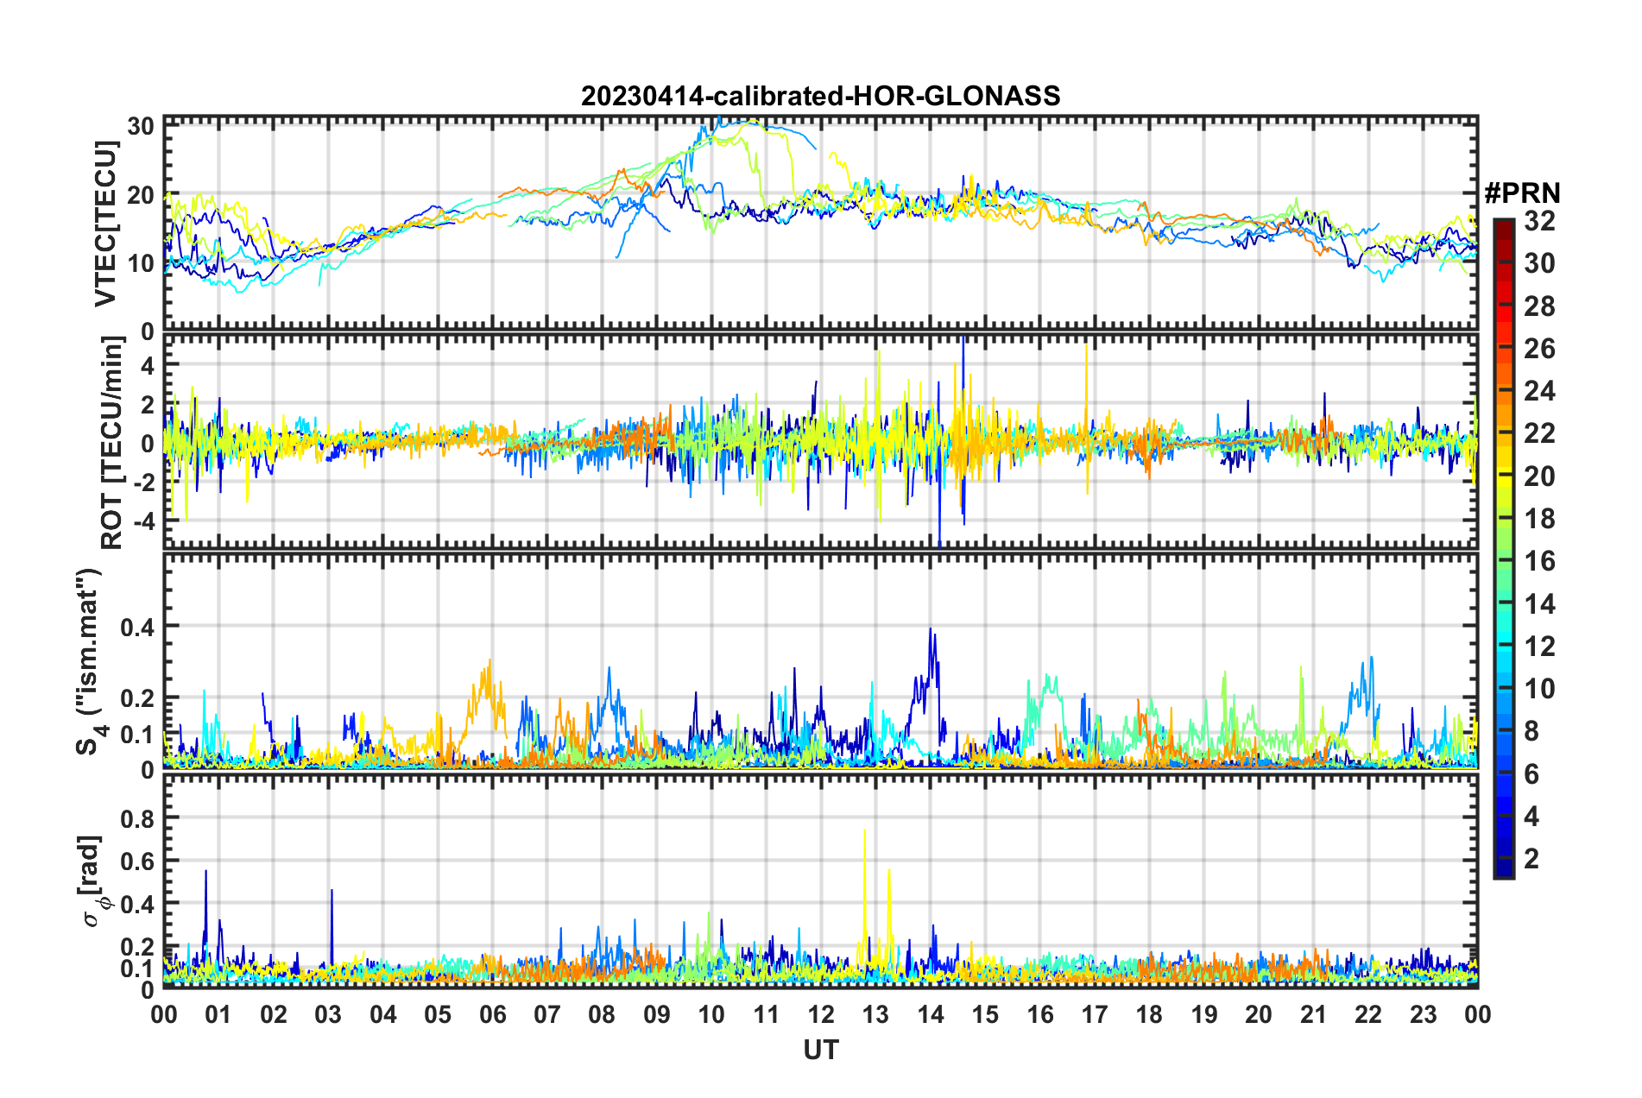The width and height of the screenshot is (1642, 1098).
Task: Click the colorbar tick label "22"
Action: [1539, 432]
